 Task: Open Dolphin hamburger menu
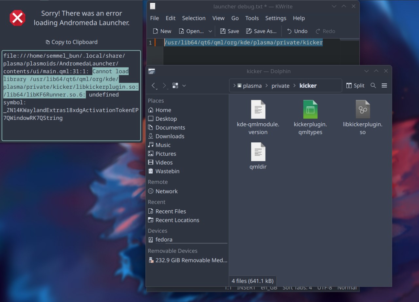click(x=384, y=85)
